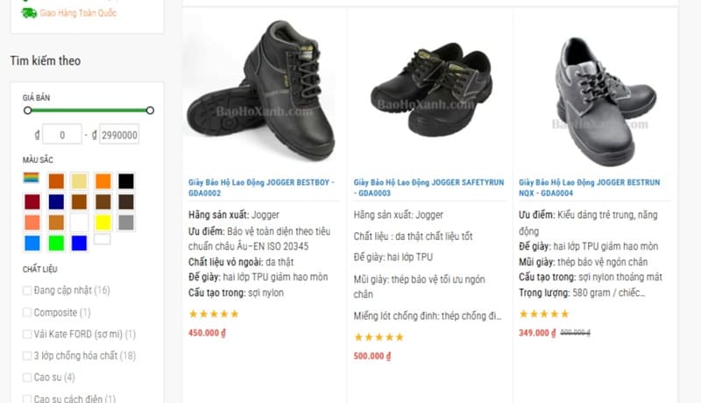This screenshot has height=403, width=701.
Task: Toggle the "3 lớp chống hóa chất" checkbox
Action: click(x=27, y=356)
